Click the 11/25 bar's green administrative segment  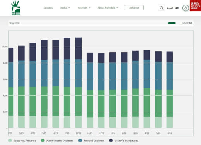click(90, 104)
